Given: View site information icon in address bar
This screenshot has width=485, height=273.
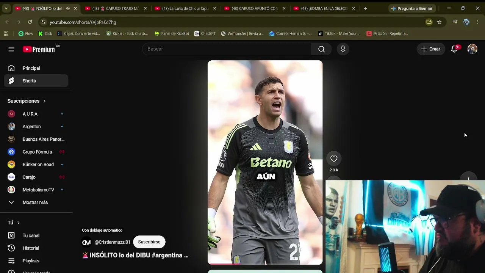Looking at the screenshot, I should 44,22.
